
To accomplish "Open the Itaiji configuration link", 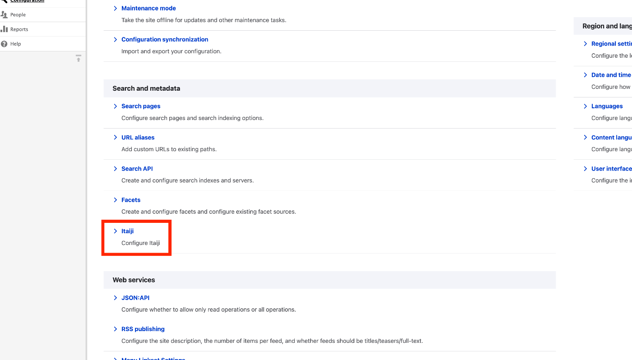I will tap(127, 231).
